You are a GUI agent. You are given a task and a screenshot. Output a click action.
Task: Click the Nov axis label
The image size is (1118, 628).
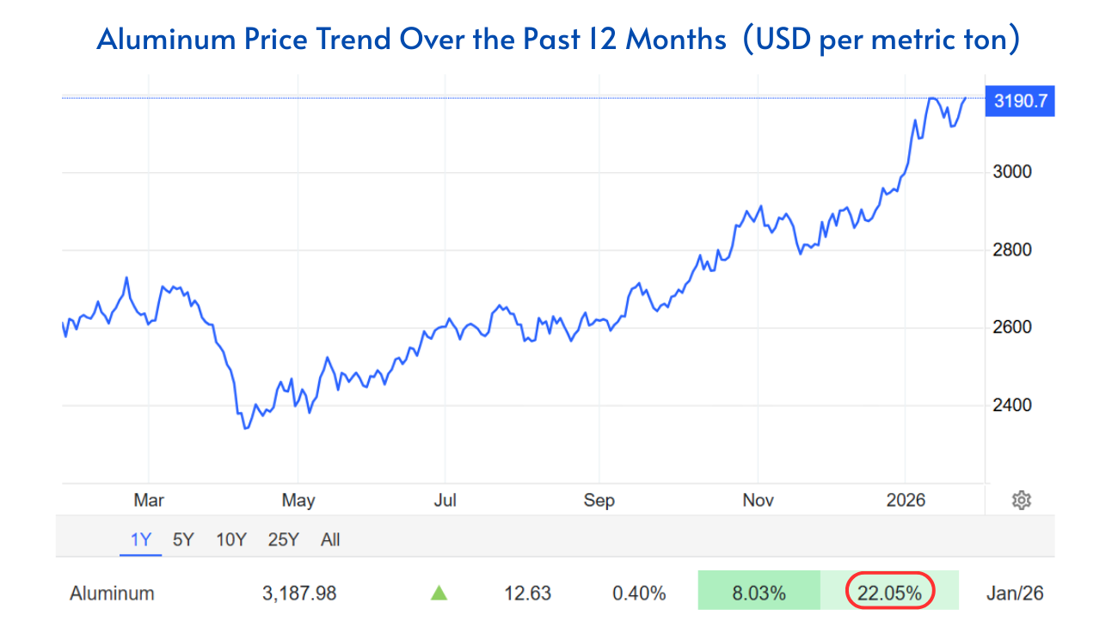(758, 500)
